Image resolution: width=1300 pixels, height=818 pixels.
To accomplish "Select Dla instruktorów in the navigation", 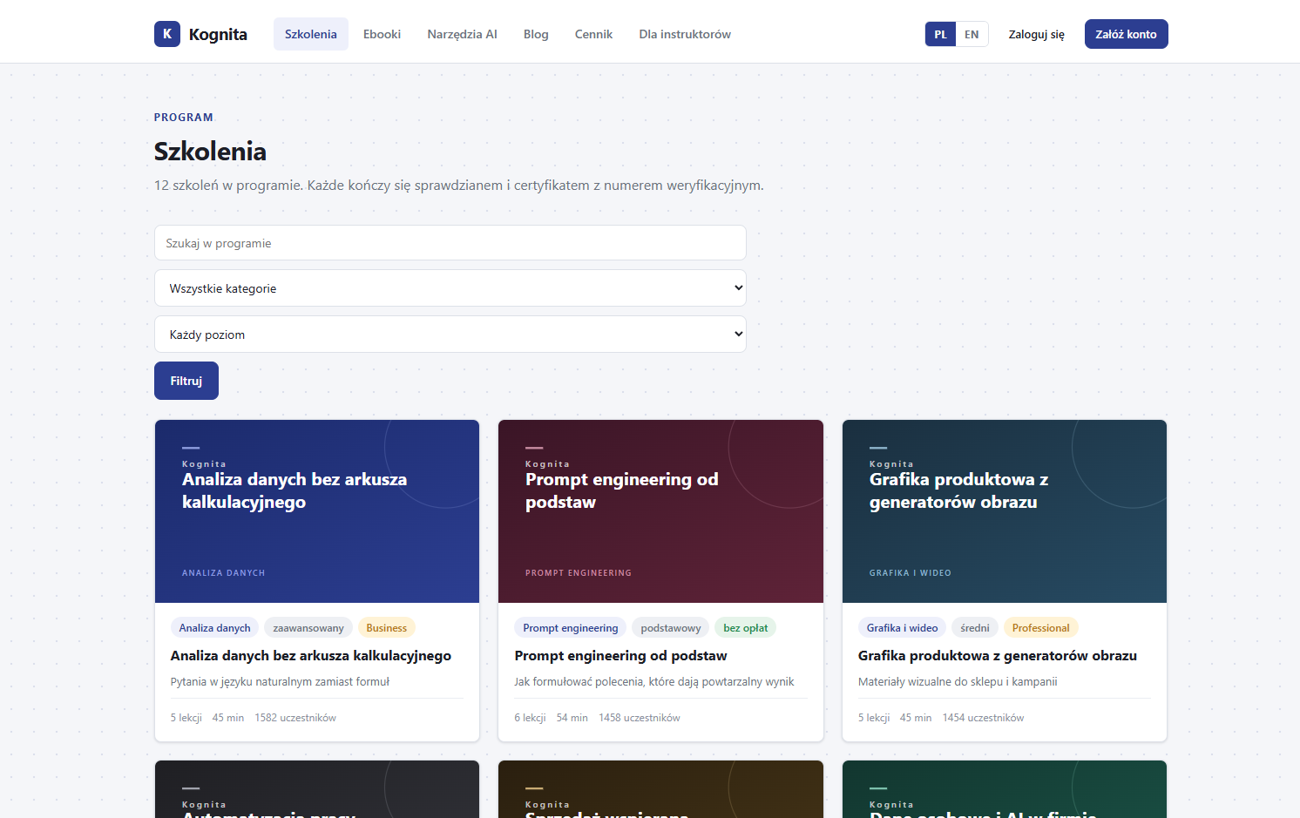I will click(x=685, y=34).
